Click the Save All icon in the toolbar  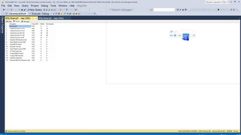pos(24,10)
